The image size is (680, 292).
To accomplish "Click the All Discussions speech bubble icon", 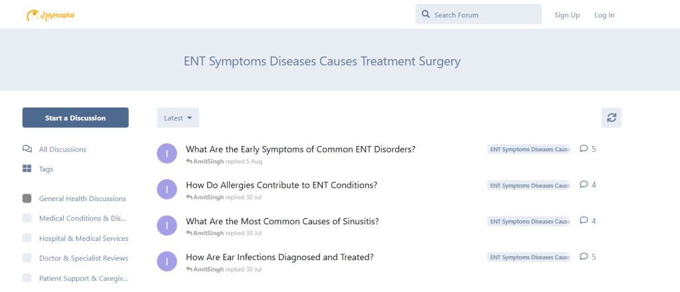I will (x=27, y=149).
